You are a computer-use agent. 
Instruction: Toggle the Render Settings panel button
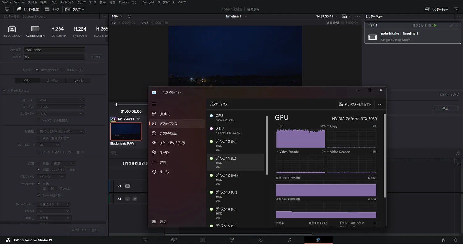(x=28, y=9)
